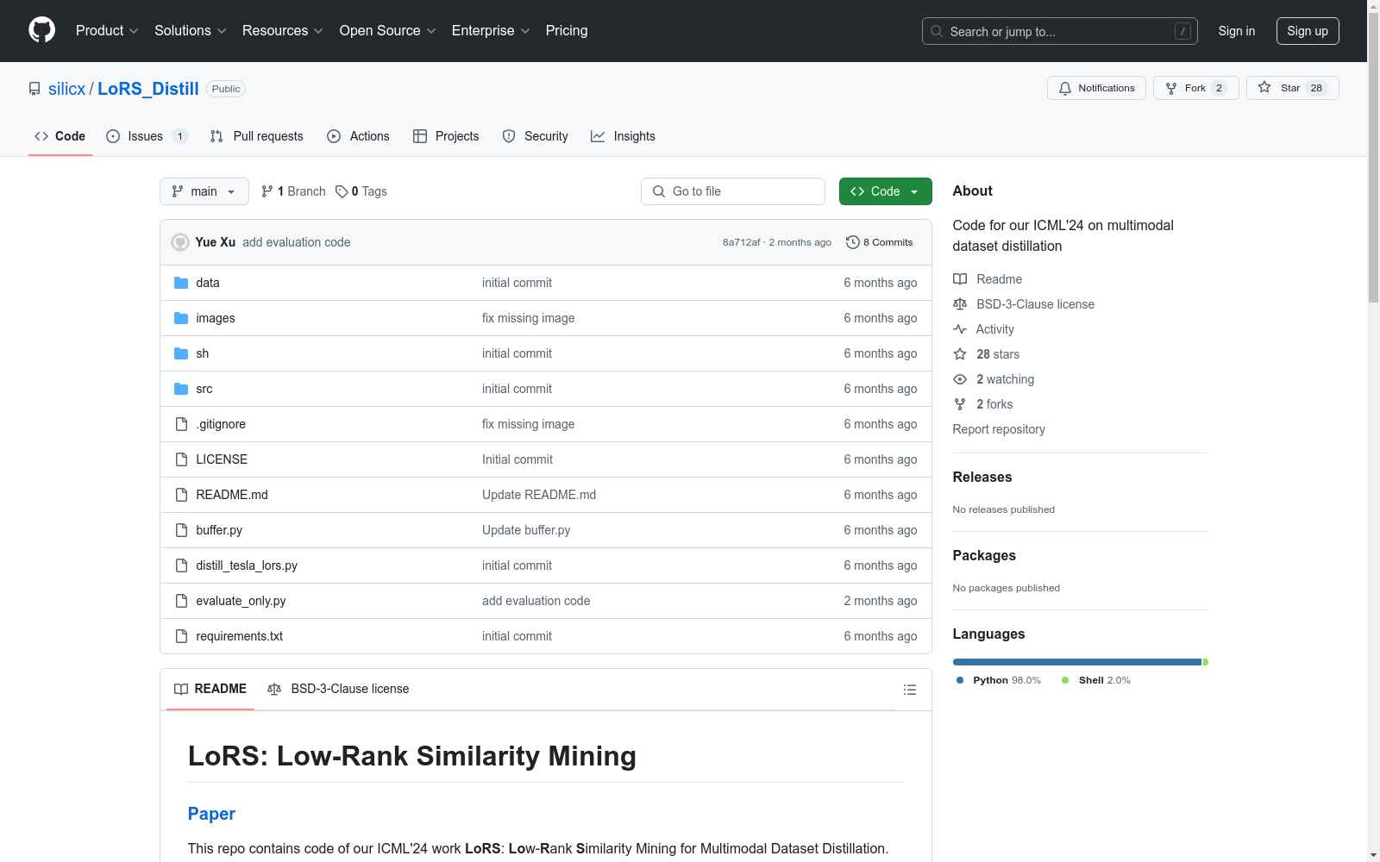Switch to the Projects tab
This screenshot has height=862, width=1380.
click(446, 136)
